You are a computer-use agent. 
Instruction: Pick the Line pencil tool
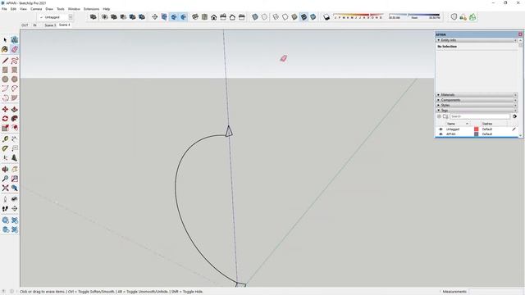point(5,61)
